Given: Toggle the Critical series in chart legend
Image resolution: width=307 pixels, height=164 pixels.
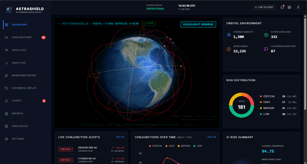Looking at the screenshot, I should tap(156, 146).
